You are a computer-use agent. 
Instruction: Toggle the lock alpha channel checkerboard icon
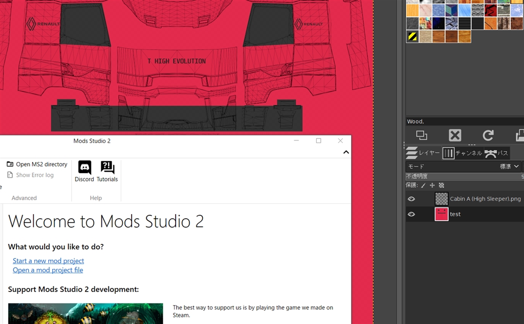442,186
